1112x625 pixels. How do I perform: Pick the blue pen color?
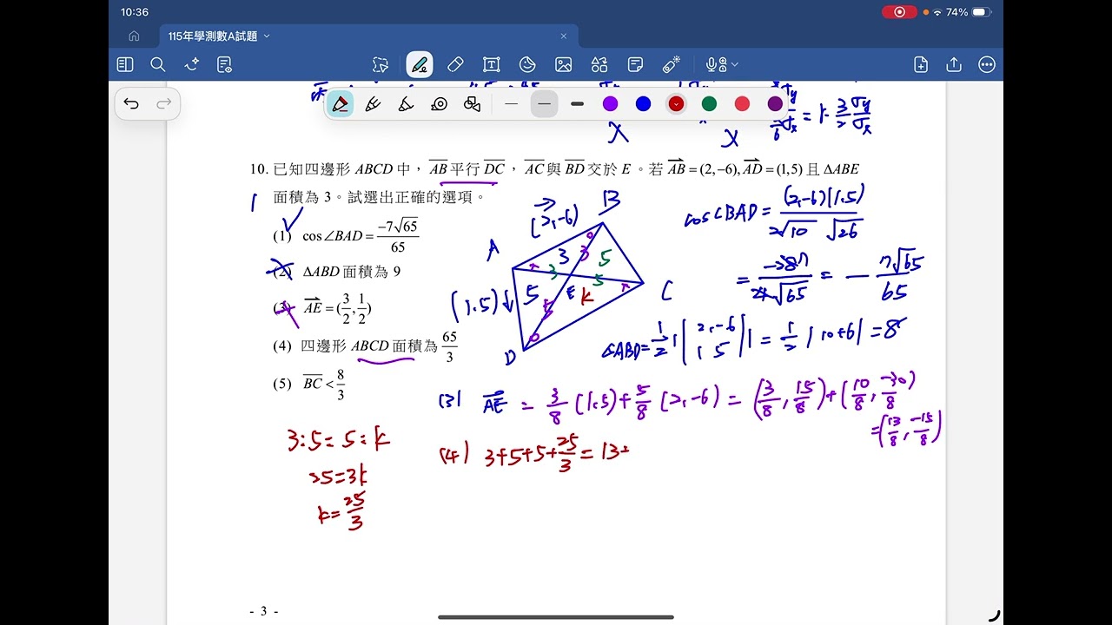point(643,104)
